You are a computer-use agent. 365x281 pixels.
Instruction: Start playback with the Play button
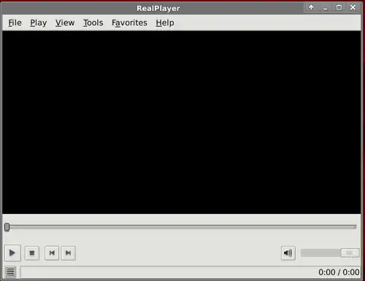pyautogui.click(x=12, y=253)
